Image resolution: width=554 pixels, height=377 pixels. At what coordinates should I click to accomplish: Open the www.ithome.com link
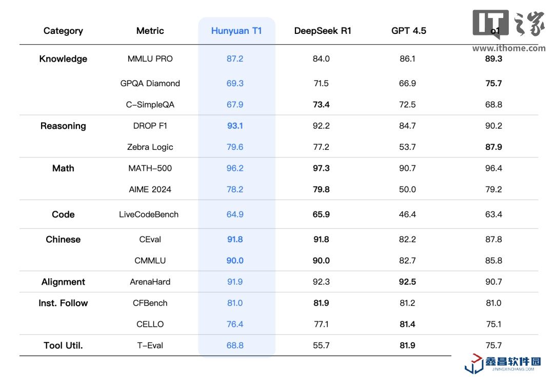pos(509,48)
